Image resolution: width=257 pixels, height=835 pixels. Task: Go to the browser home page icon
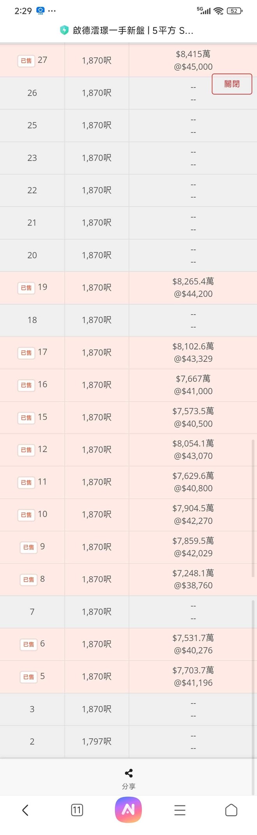[231, 810]
